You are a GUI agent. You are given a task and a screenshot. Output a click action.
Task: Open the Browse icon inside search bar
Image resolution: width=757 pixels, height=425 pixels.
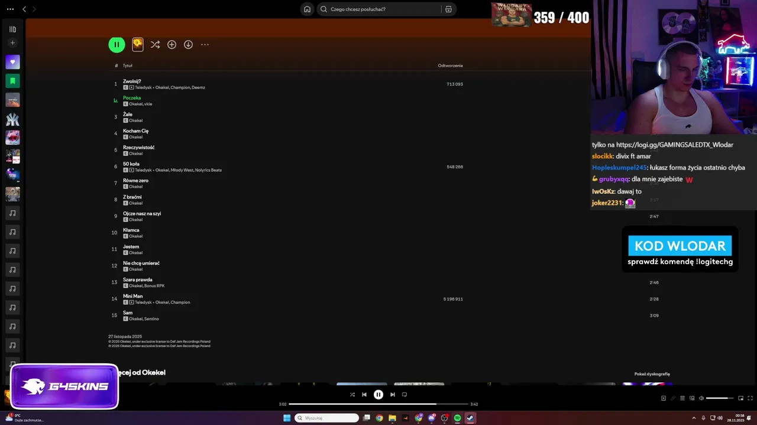(448, 9)
